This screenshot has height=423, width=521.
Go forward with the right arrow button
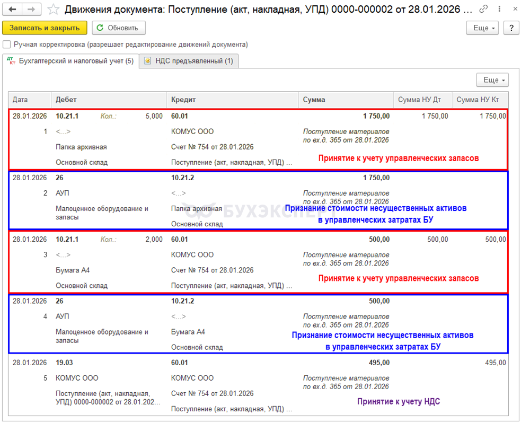(32, 10)
